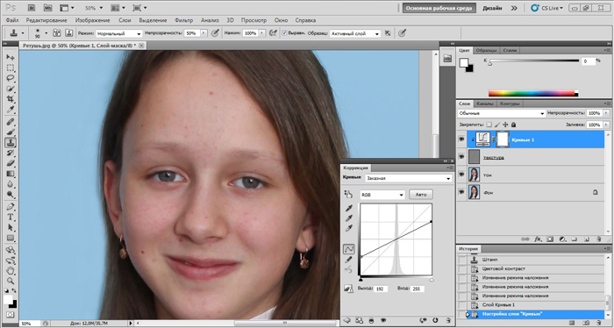Select the Clone Stamp tool in the toolbox
Image resolution: width=614 pixels, height=328 pixels.
coord(11,142)
